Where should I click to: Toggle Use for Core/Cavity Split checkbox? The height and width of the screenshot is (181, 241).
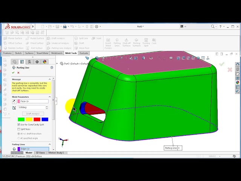tap(19, 124)
